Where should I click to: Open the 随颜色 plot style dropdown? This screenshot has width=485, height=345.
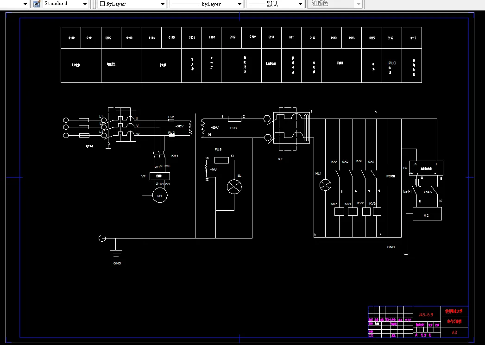[x=359, y=4]
